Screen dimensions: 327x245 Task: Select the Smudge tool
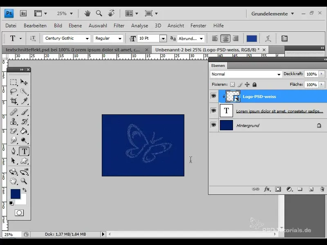click(x=13, y=140)
